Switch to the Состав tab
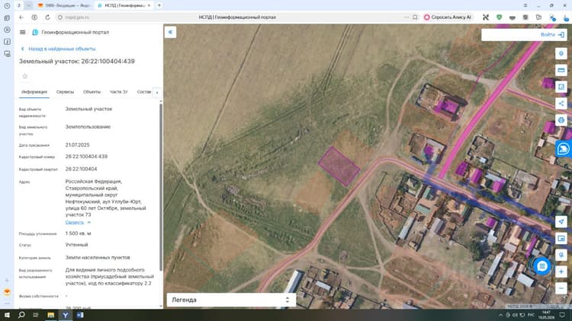This screenshot has height=321, width=572. tap(143, 92)
